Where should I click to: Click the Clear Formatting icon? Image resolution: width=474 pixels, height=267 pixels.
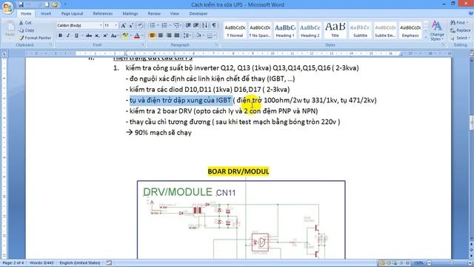pos(140,26)
